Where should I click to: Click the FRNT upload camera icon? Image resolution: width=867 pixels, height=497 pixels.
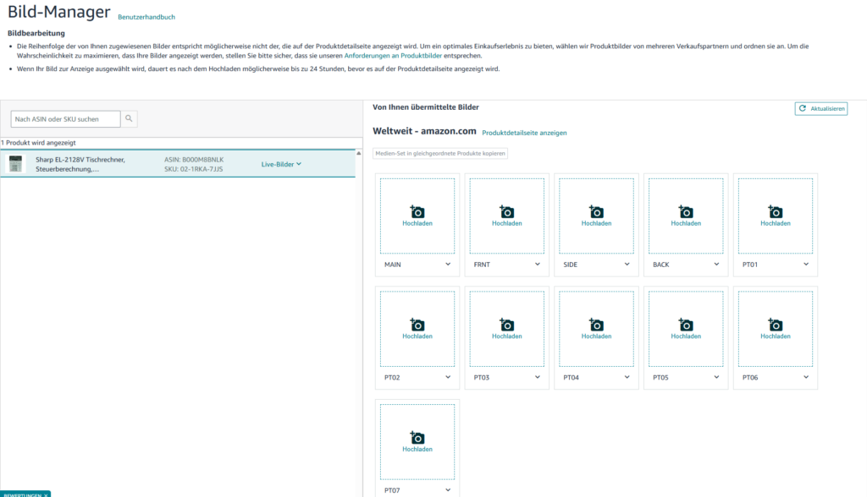506,215
